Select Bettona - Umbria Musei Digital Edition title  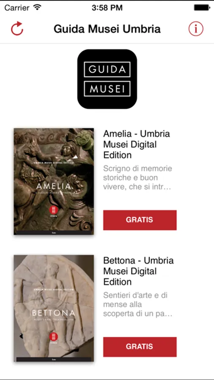coord(138,271)
